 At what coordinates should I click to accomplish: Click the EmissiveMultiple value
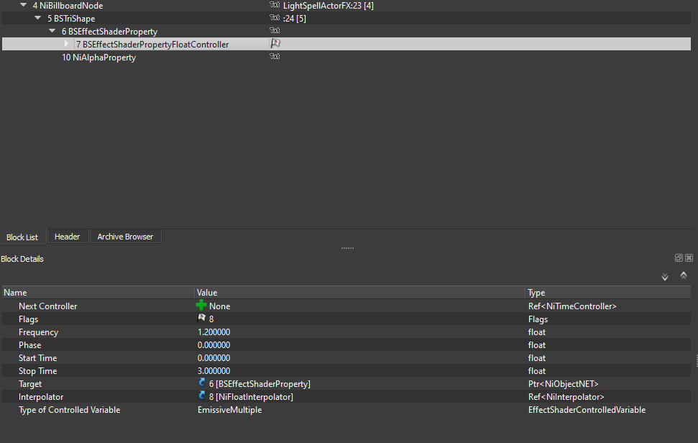point(230,410)
